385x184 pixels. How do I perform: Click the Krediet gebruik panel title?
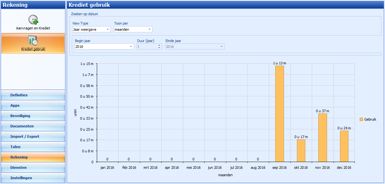point(89,5)
